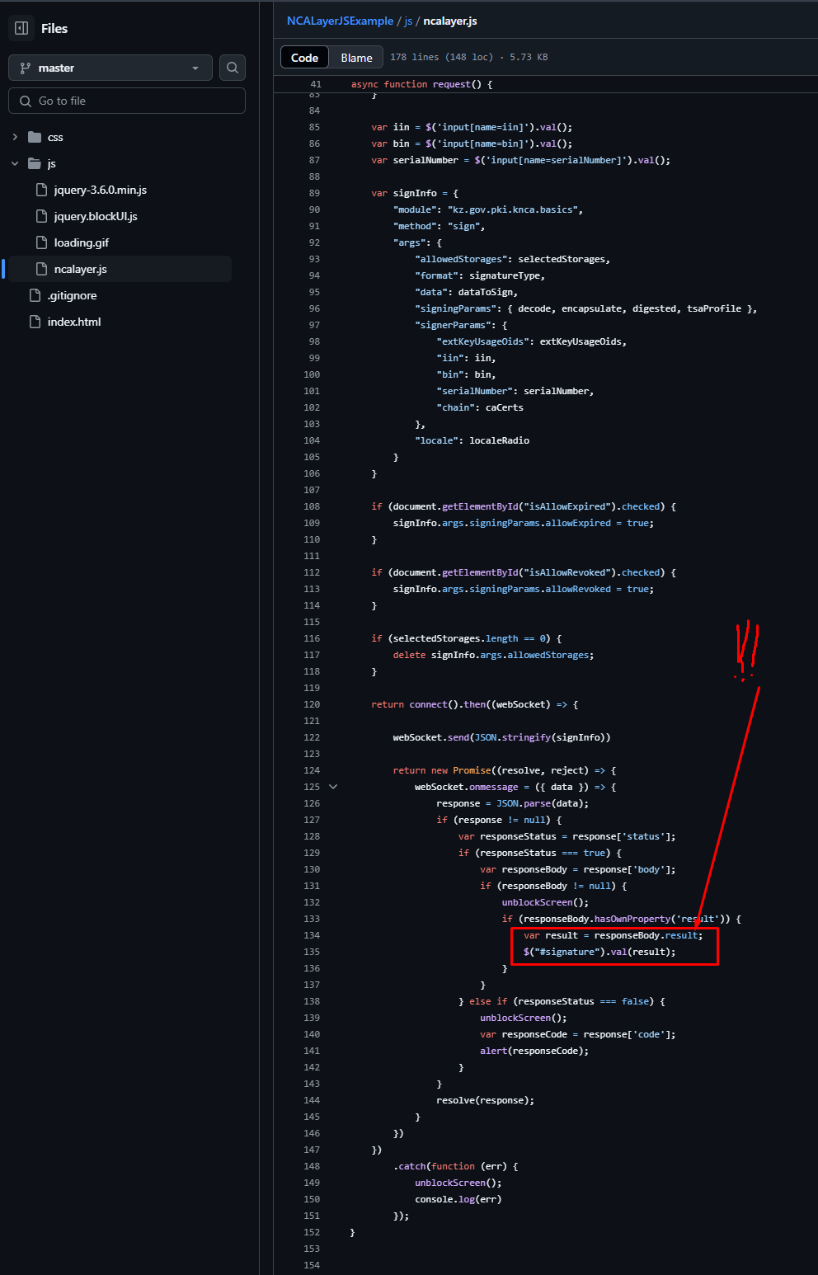Switch to the Blame tab
The image size is (818, 1275).
point(356,57)
